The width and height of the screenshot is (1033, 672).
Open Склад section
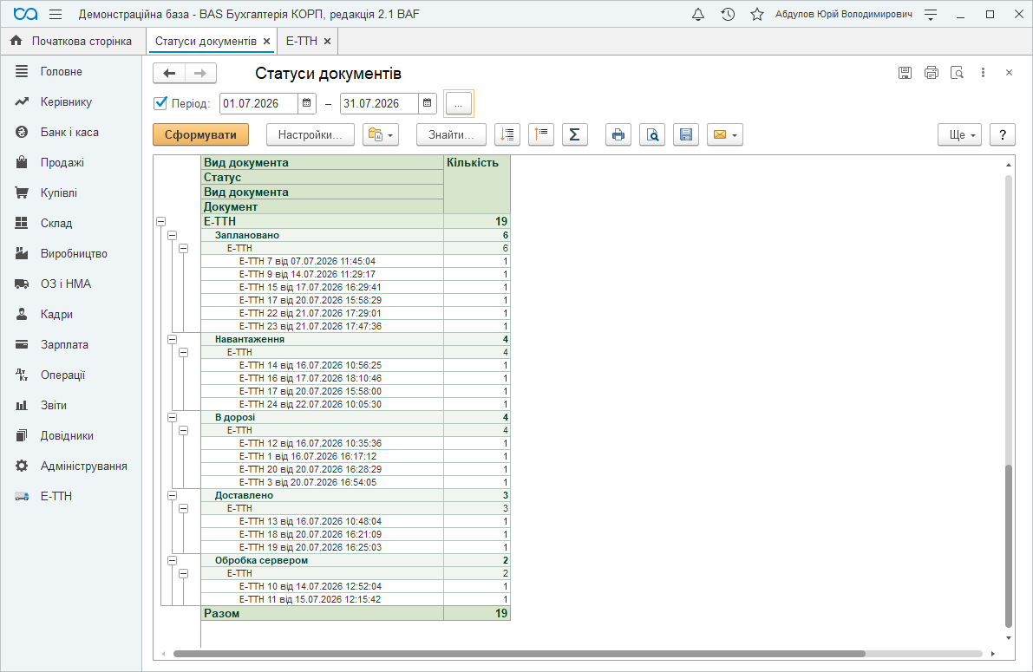click(x=71, y=223)
